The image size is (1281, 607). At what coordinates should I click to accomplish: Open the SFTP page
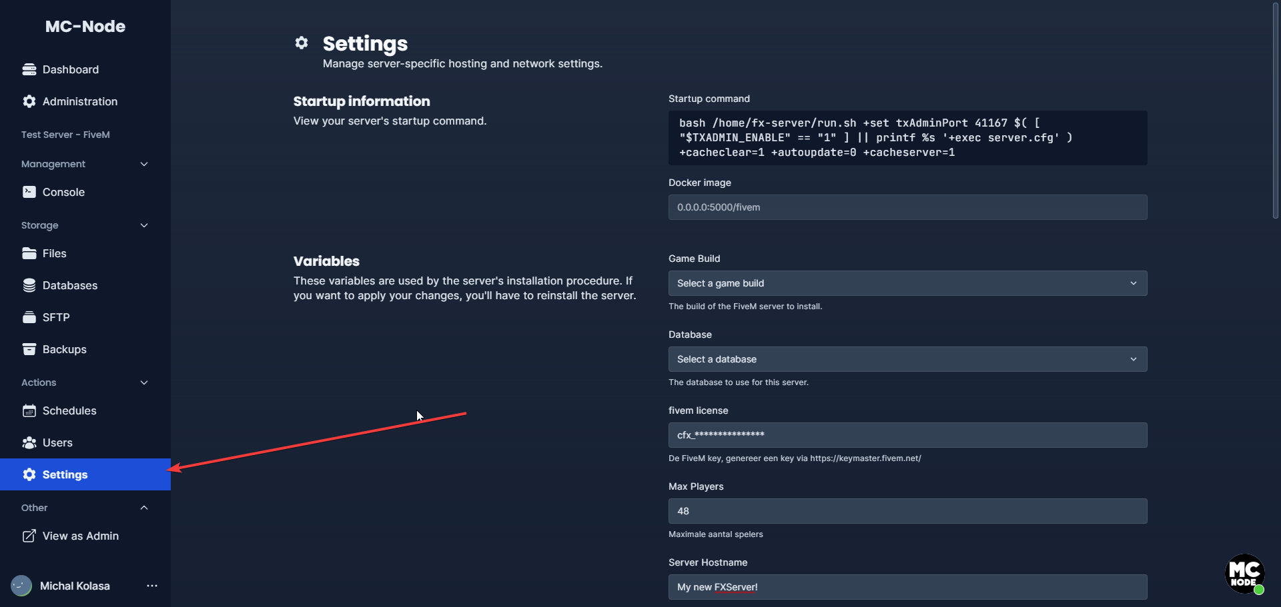point(85,317)
